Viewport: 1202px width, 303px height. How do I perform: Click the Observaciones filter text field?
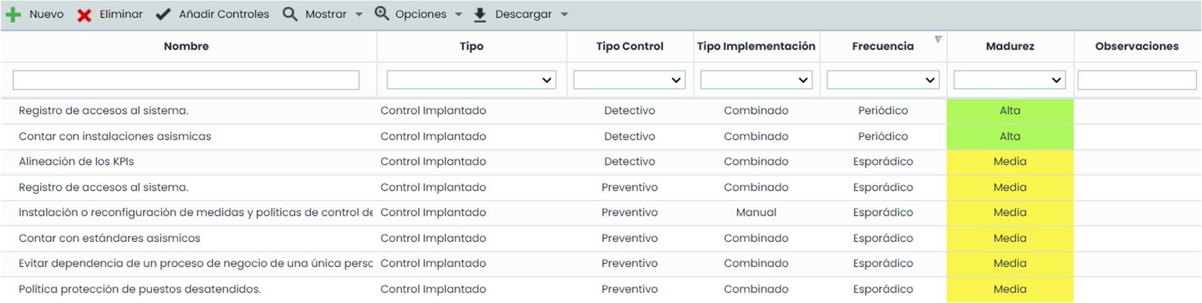click(1137, 80)
